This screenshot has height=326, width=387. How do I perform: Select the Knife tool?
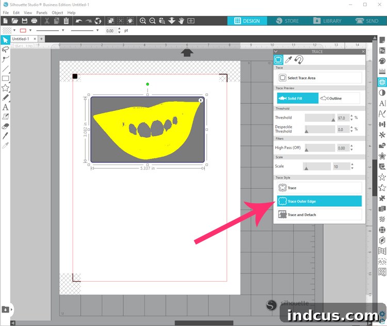point(6,136)
